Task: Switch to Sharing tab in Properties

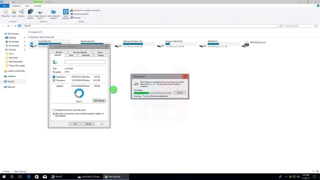Action: coord(101,55)
